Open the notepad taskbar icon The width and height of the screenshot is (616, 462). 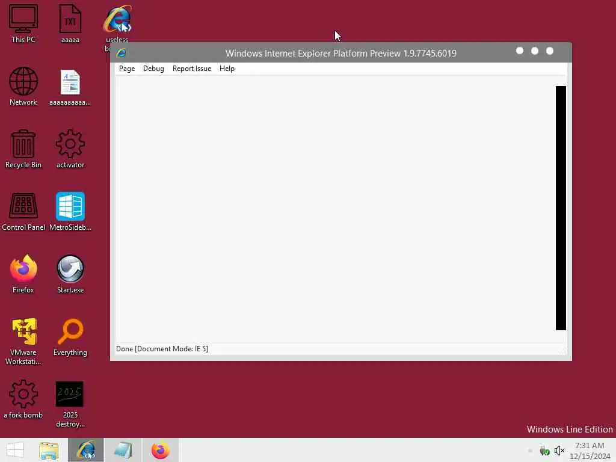point(123,450)
